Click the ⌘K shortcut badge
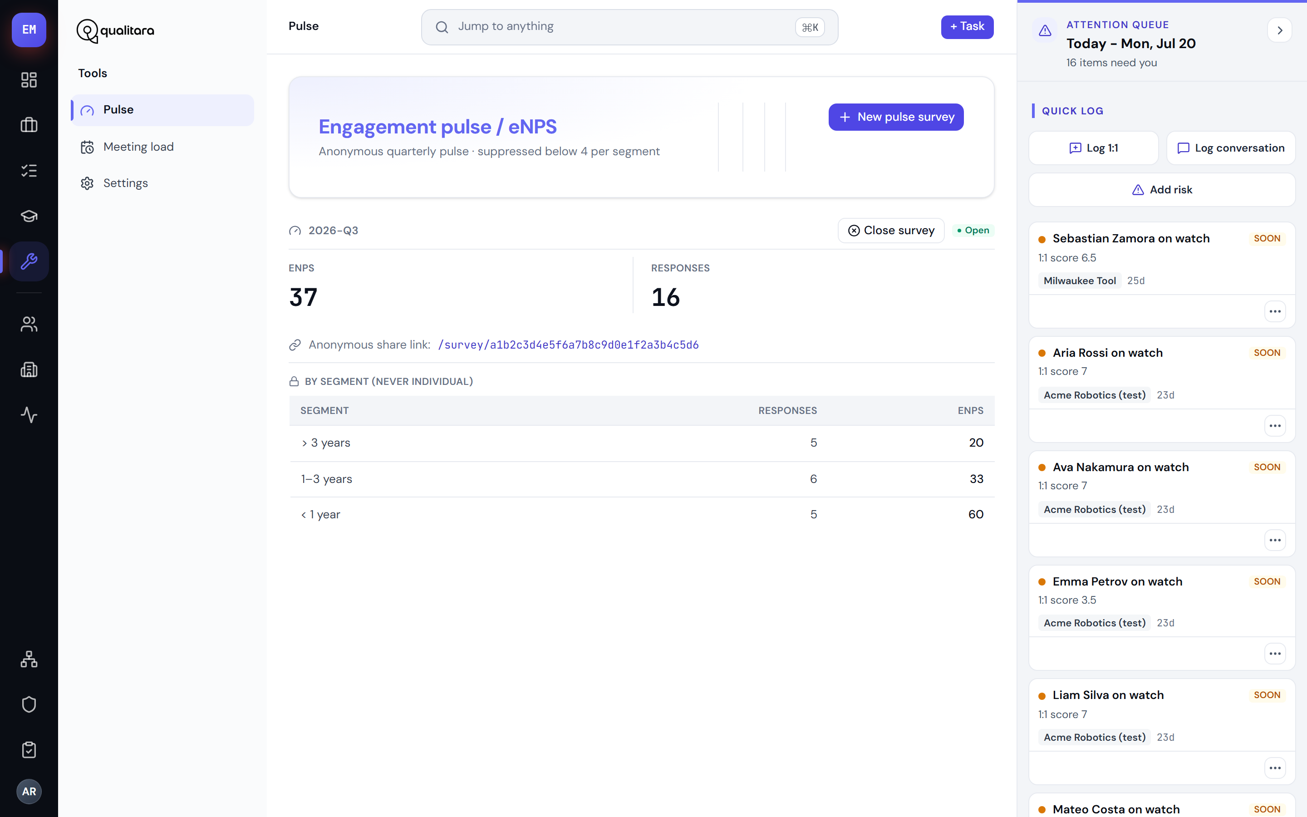The image size is (1307, 817). pos(810,28)
